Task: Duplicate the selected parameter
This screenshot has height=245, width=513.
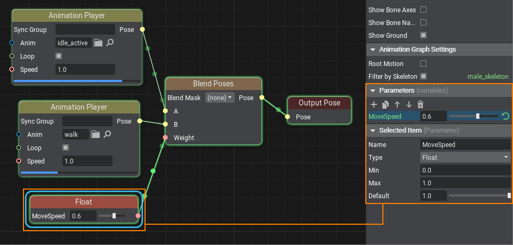Action: click(x=386, y=104)
